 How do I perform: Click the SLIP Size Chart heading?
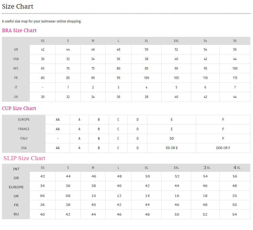24,158
